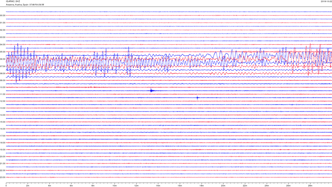Click the station code IGARAC..SHZ header
Screen dimensions: 332x187
pyautogui.click(x=13, y=1)
